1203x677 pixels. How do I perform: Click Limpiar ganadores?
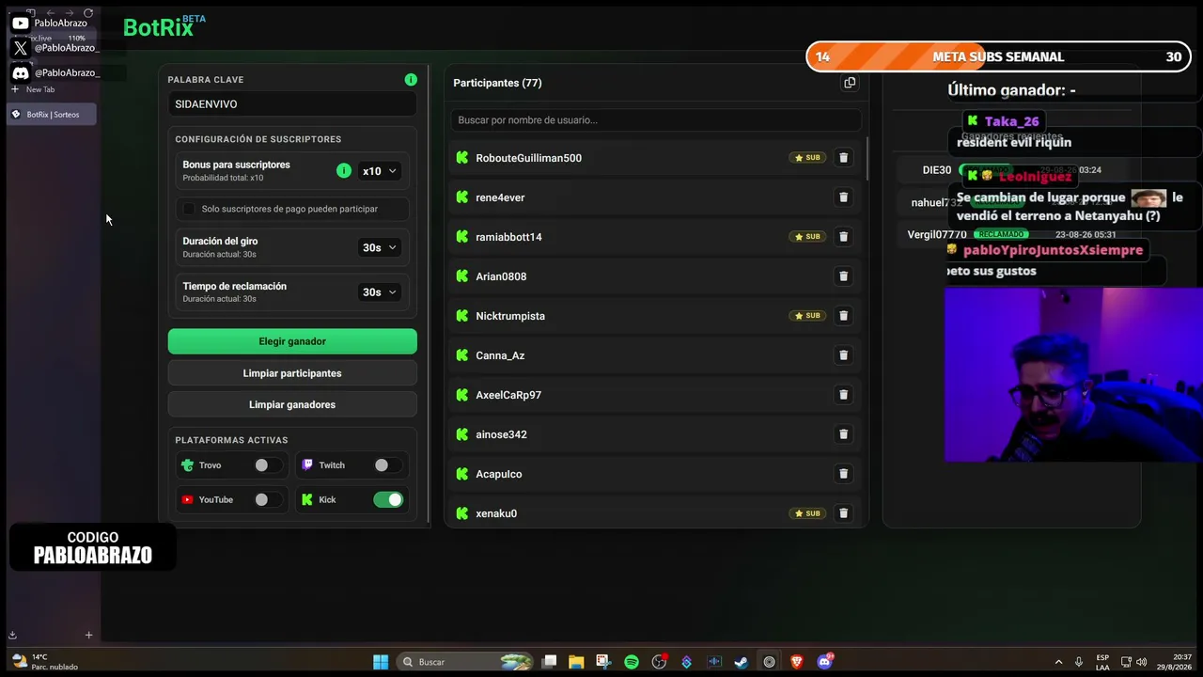point(292,404)
